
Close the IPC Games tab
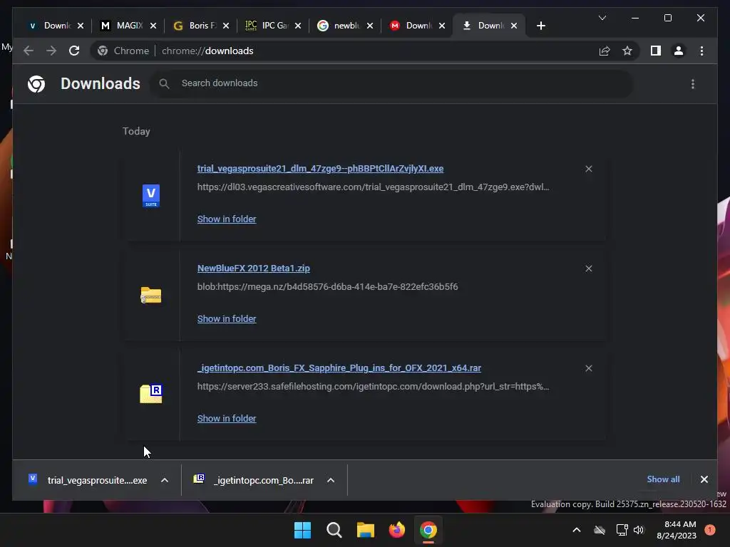298,26
